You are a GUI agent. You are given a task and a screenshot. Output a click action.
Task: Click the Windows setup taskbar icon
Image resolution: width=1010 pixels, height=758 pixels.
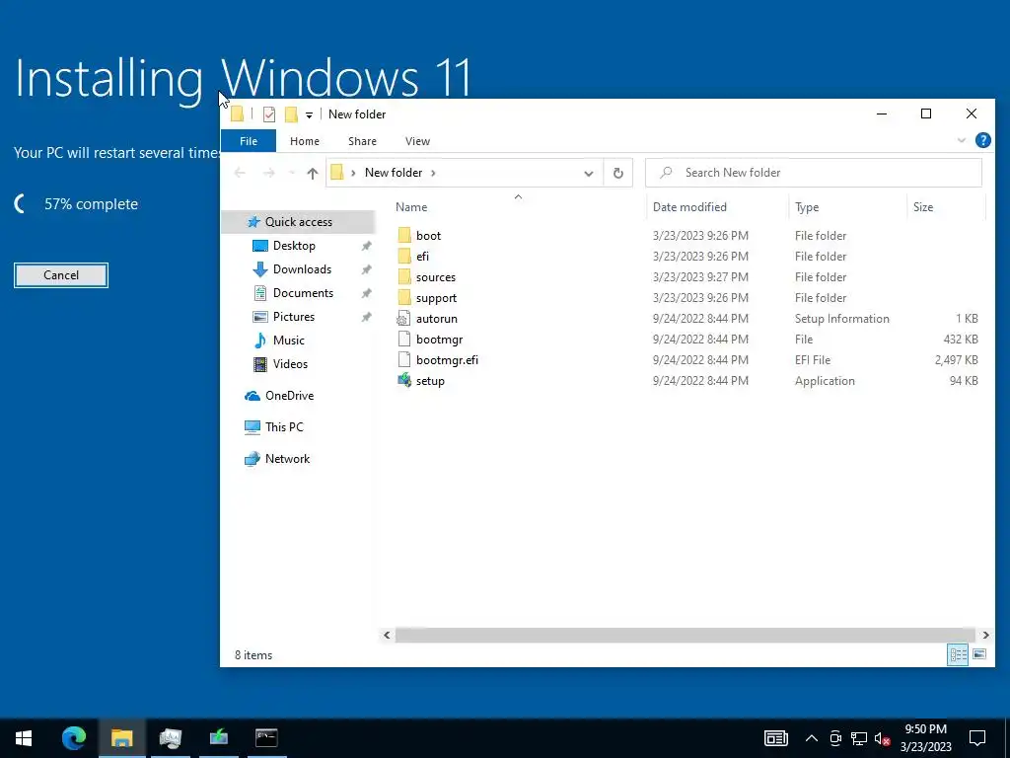pyautogui.click(x=218, y=738)
